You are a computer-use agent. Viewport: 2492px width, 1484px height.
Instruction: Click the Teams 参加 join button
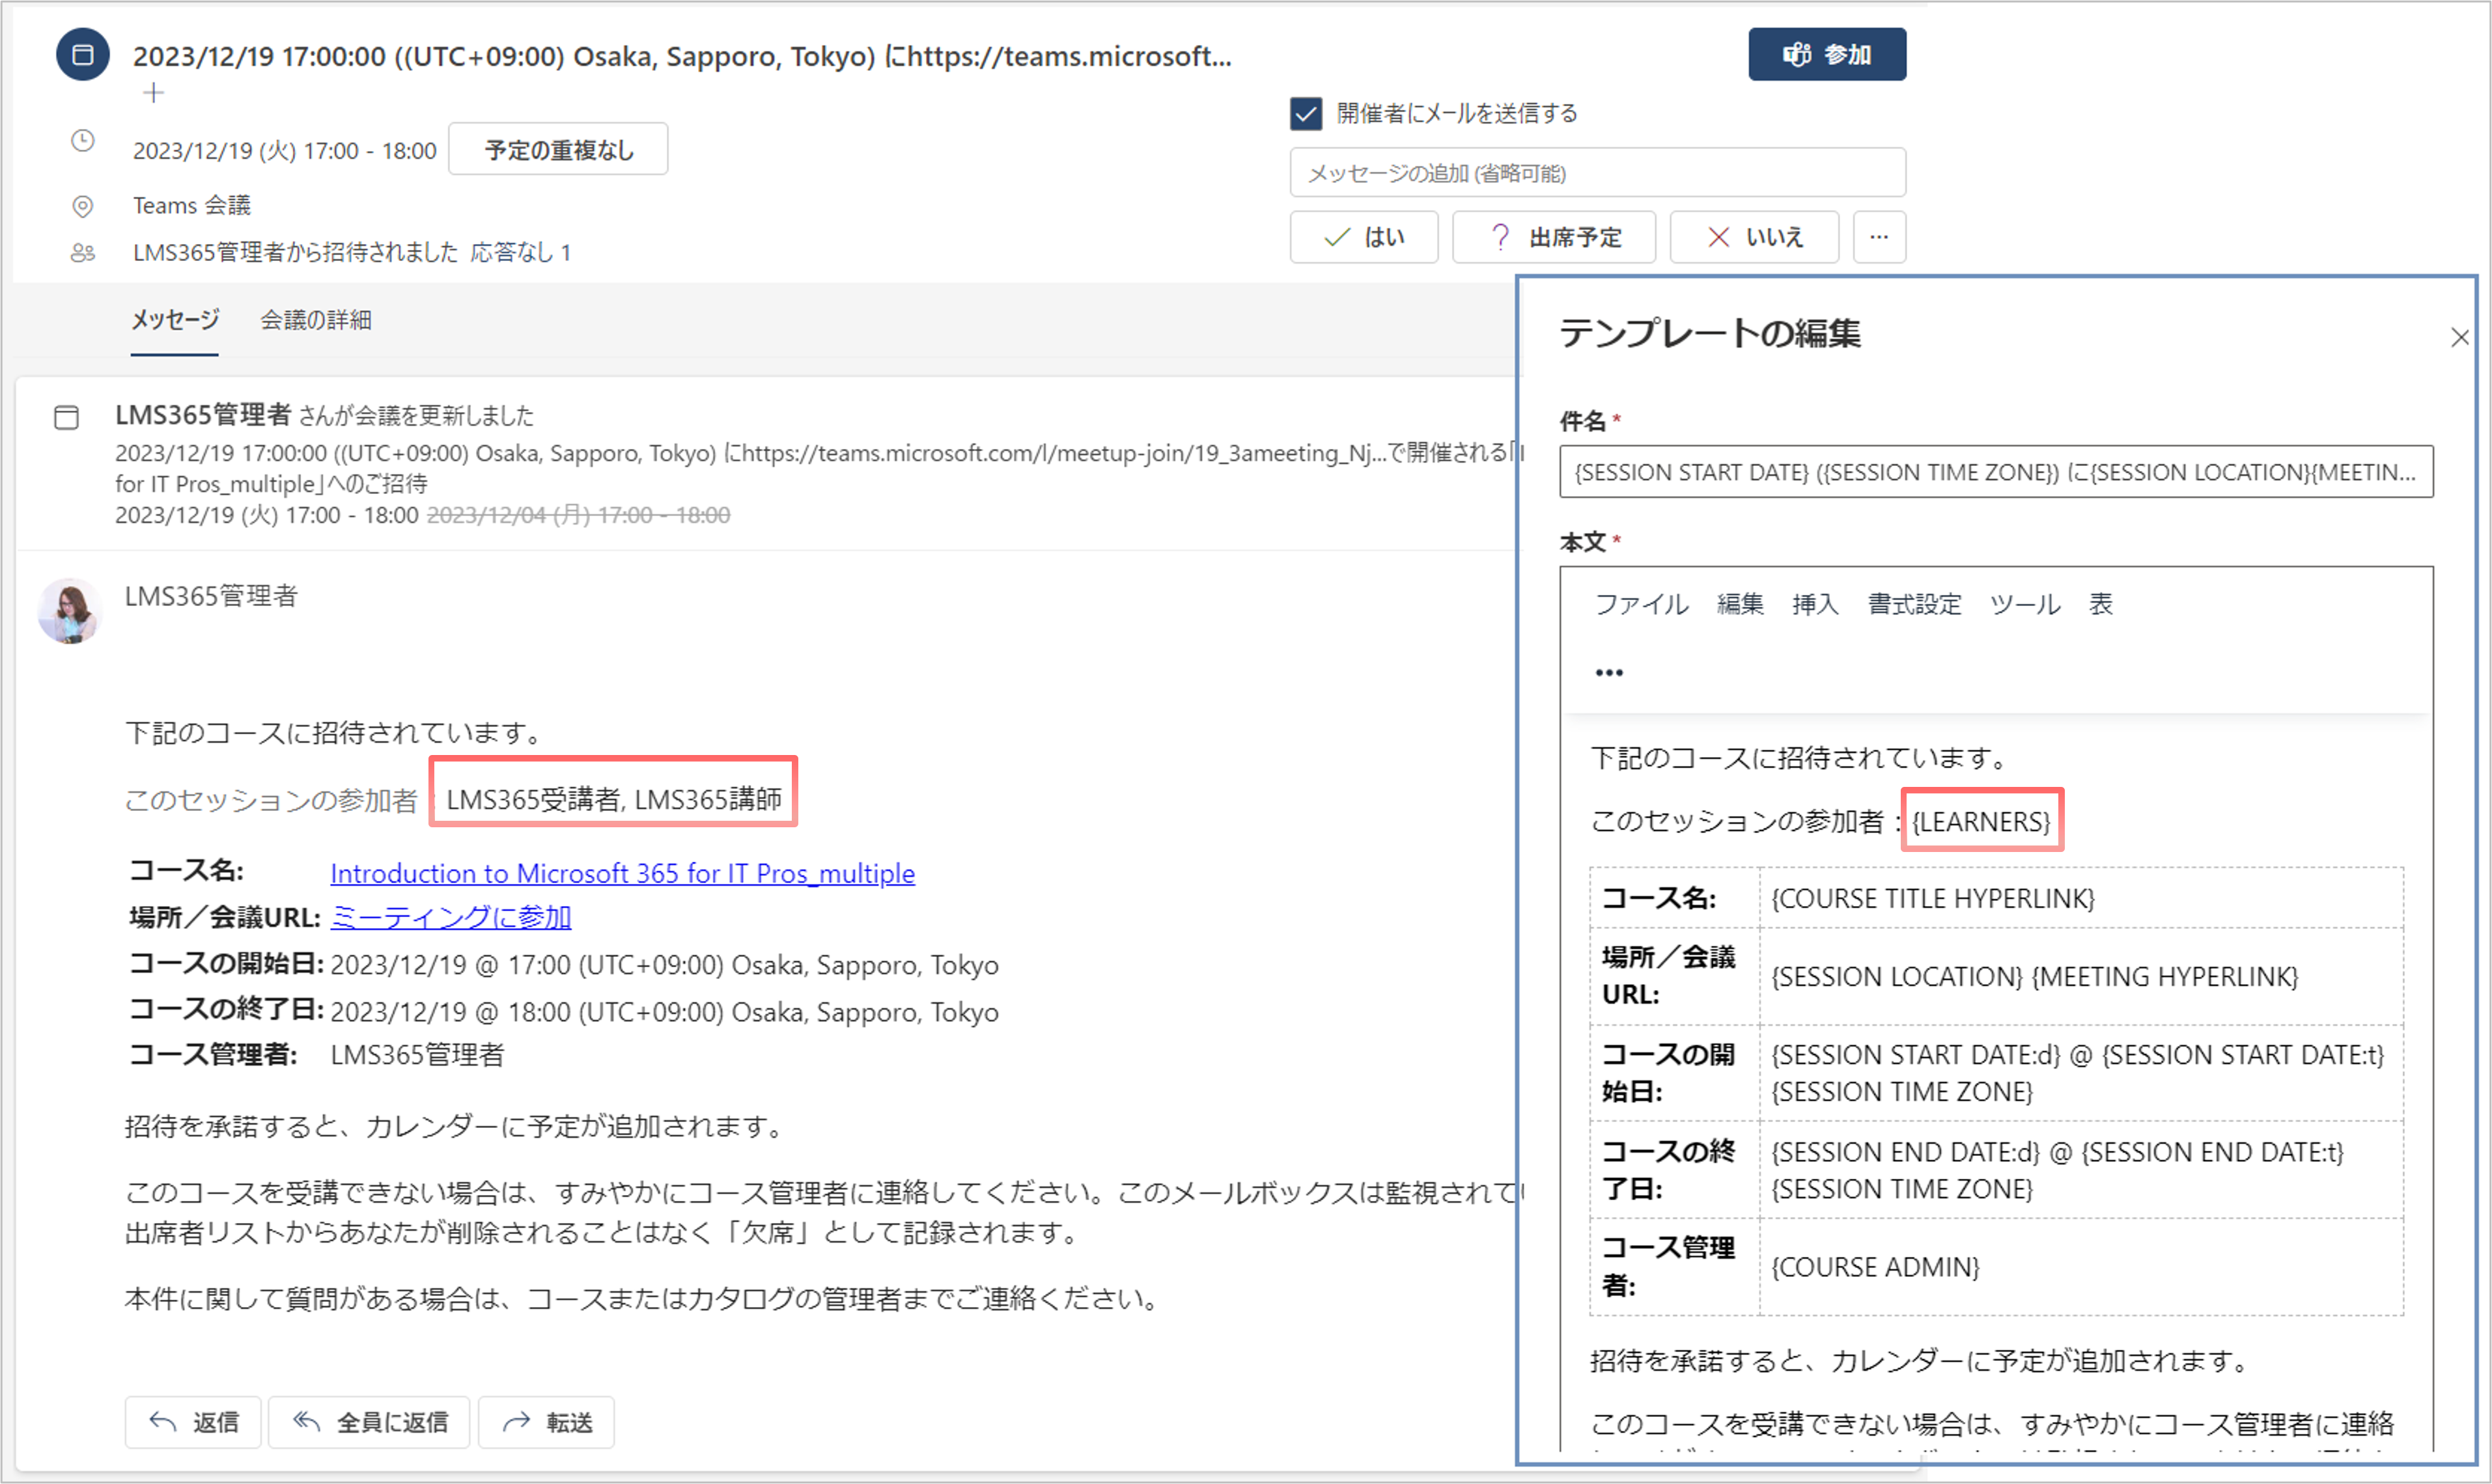point(1827,54)
